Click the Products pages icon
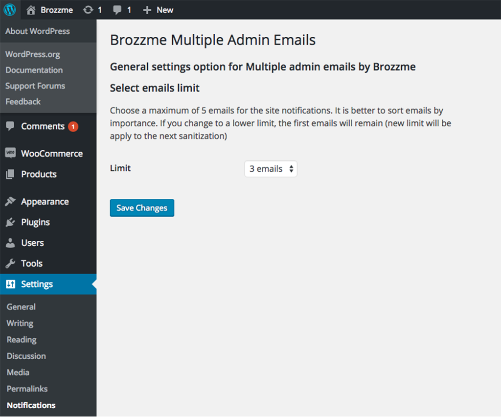 (x=10, y=174)
